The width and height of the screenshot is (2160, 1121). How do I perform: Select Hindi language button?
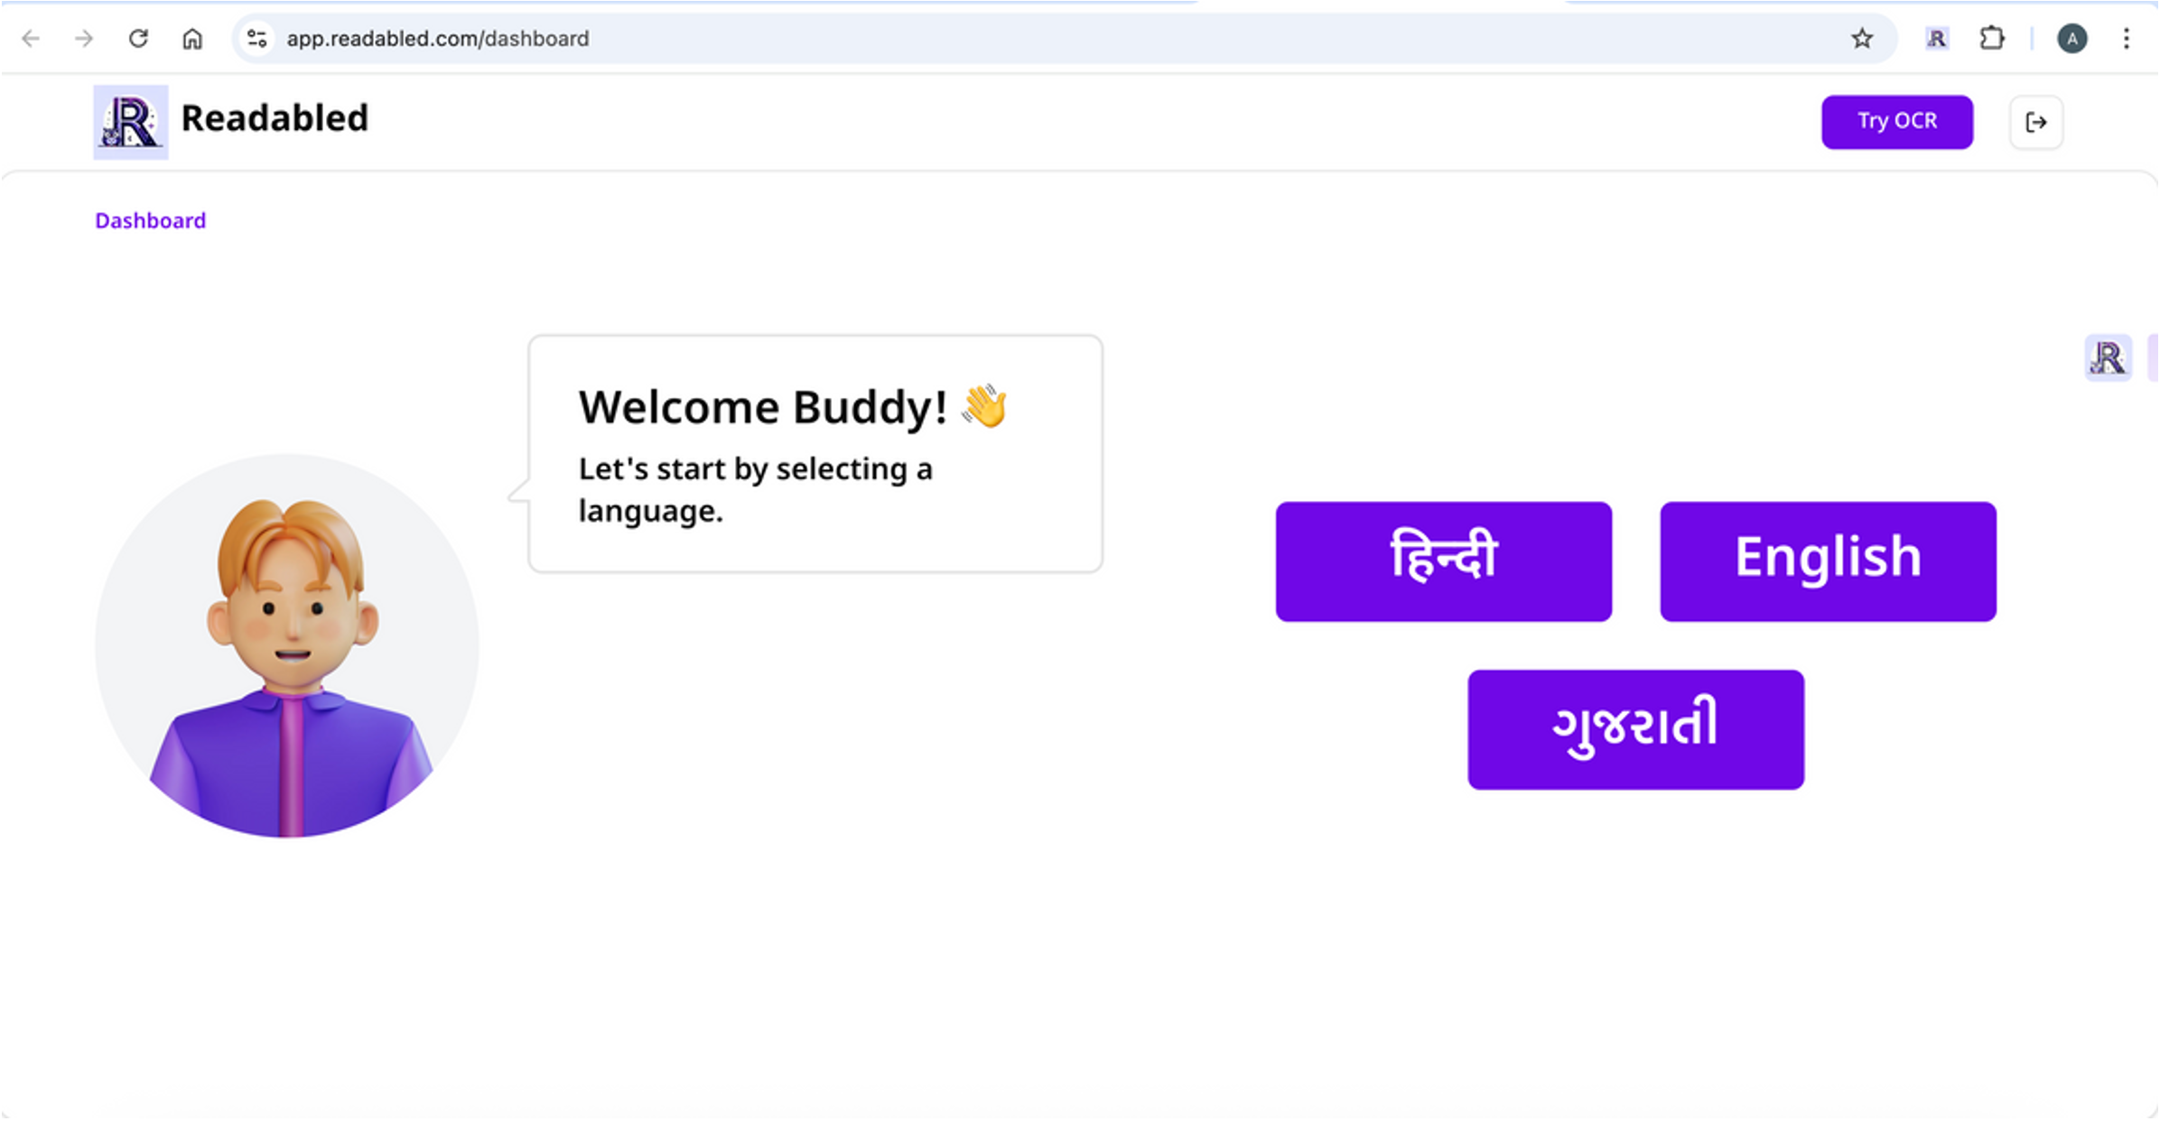click(1444, 561)
